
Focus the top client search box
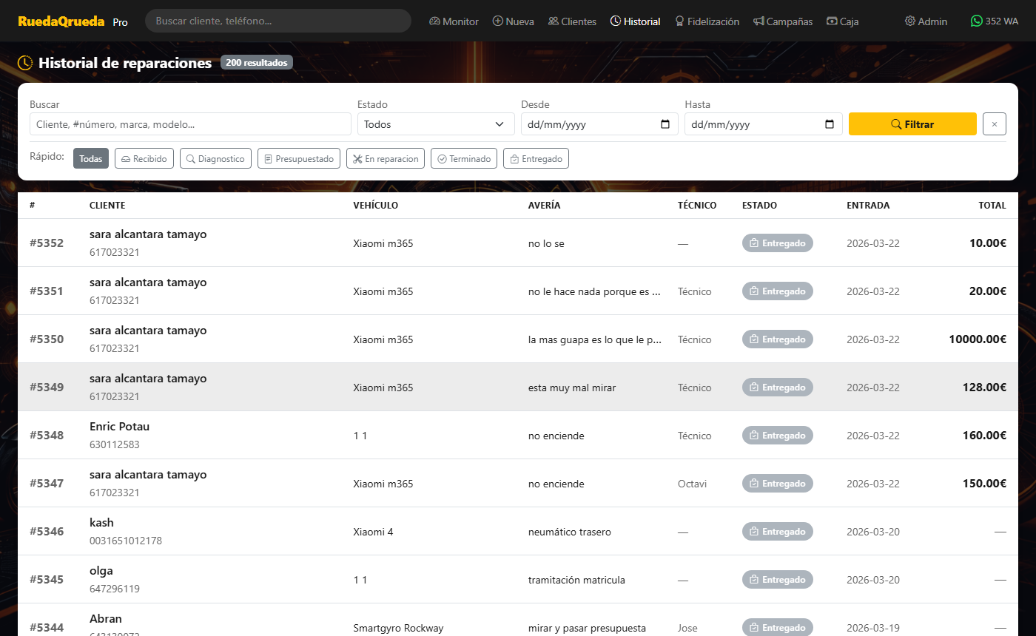(x=278, y=21)
